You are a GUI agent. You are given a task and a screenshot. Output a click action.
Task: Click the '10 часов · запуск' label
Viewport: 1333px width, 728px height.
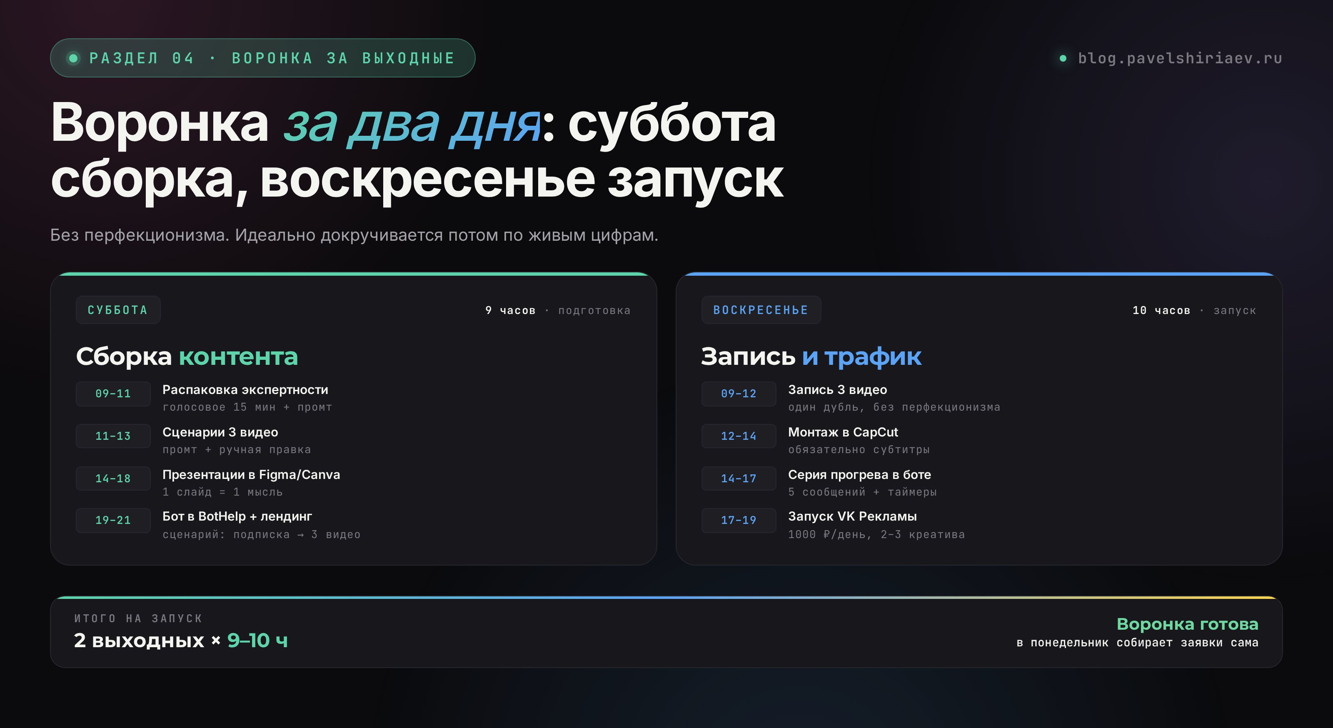point(1194,310)
